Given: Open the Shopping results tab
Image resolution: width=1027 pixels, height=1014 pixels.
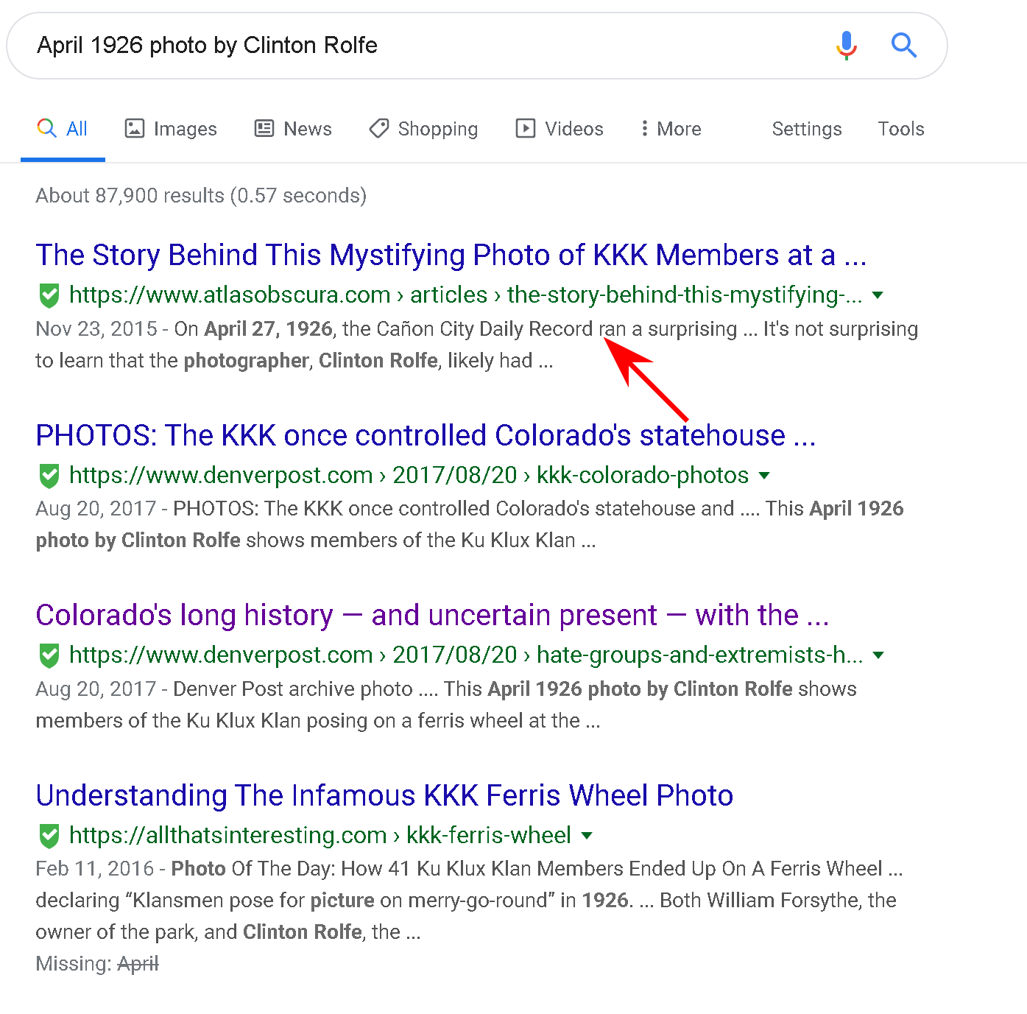Looking at the screenshot, I should point(423,129).
